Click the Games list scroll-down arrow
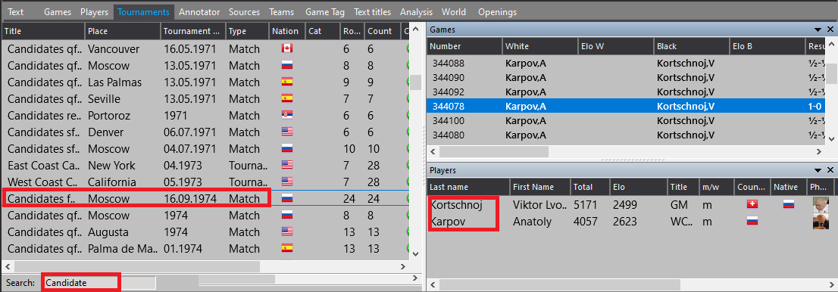This screenshot has width=838, height=292. (832, 138)
